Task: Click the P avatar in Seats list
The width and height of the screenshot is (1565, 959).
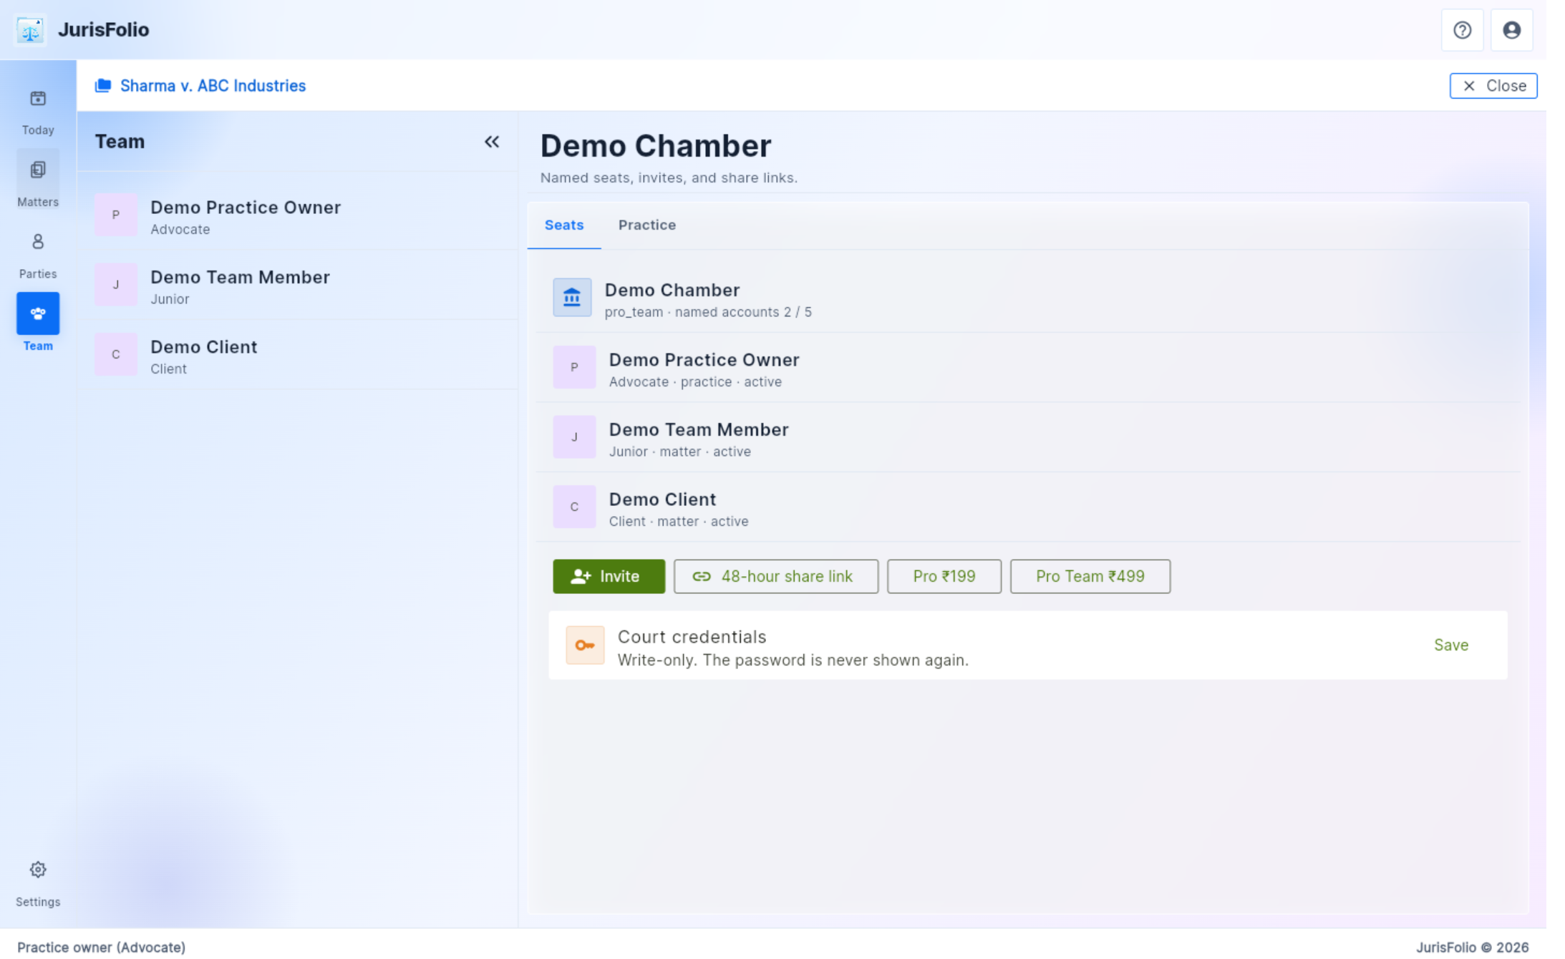Action: coord(574,367)
